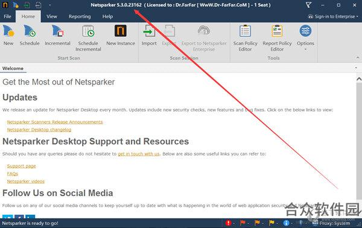Open the Report Policy Editor
The height and width of the screenshot is (228, 362).
277,39
